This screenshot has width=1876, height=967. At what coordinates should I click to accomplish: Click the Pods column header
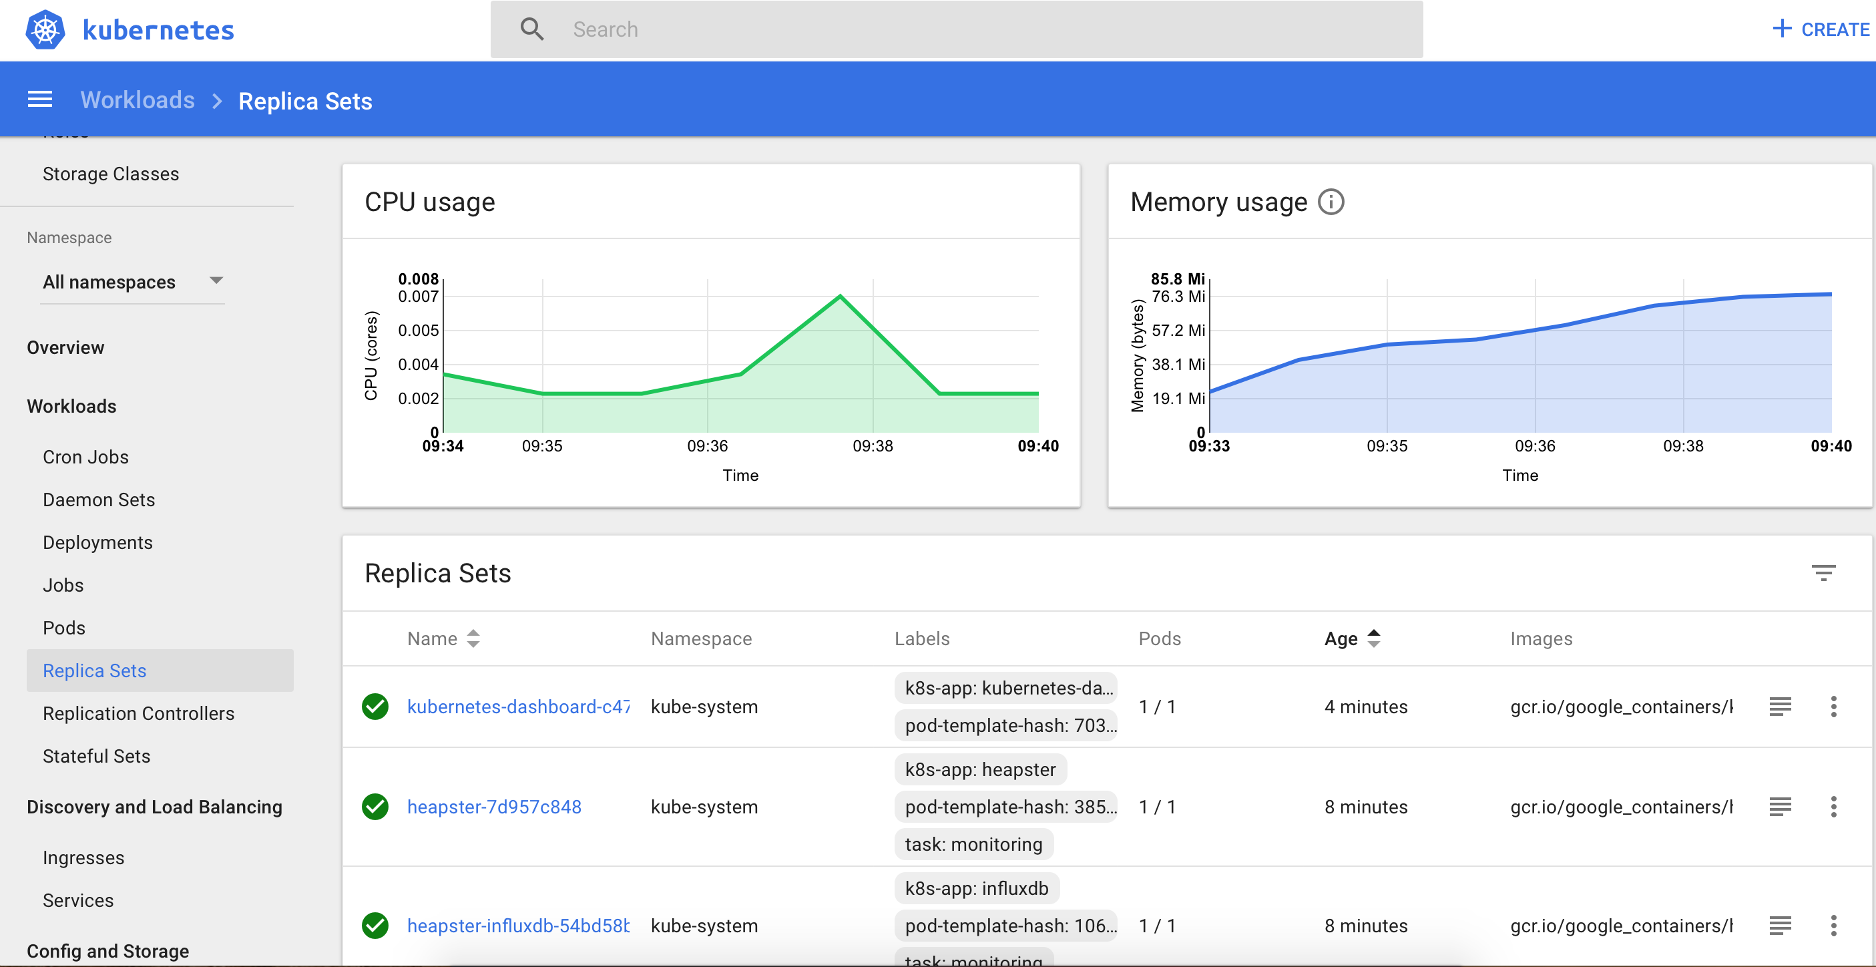[x=1160, y=638]
